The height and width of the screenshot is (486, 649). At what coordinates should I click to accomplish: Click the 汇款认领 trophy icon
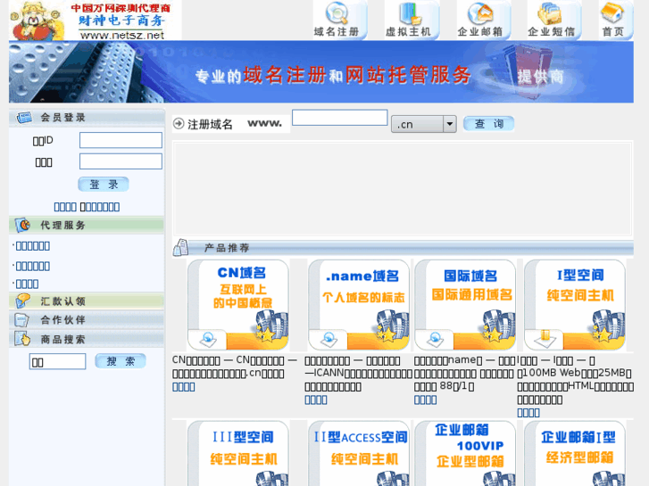[23, 301]
